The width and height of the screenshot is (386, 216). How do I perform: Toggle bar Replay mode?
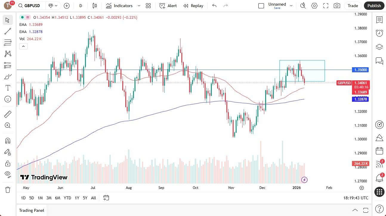[193, 6]
